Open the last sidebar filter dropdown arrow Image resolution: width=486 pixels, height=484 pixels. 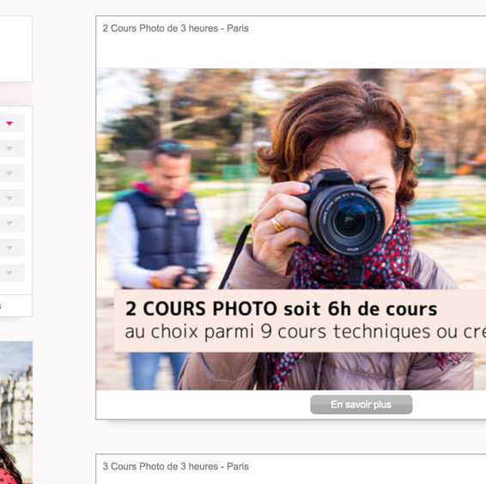click(9, 273)
